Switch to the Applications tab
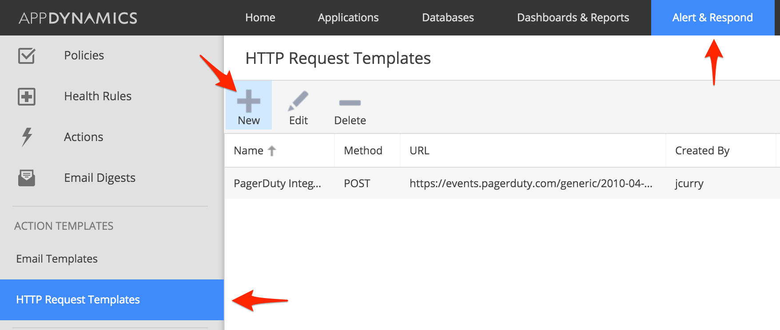 tap(348, 18)
